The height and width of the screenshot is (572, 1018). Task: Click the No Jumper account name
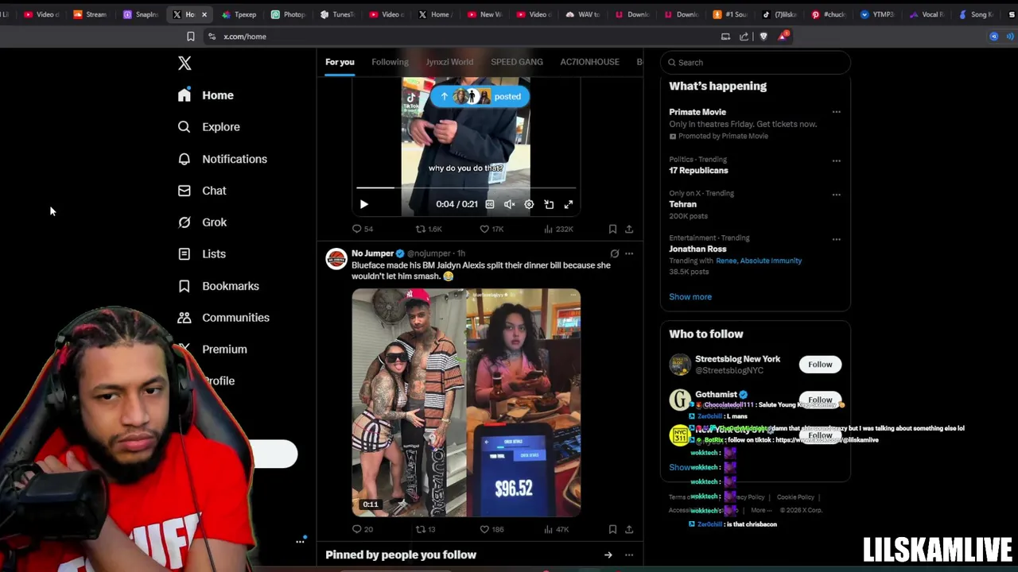(373, 253)
